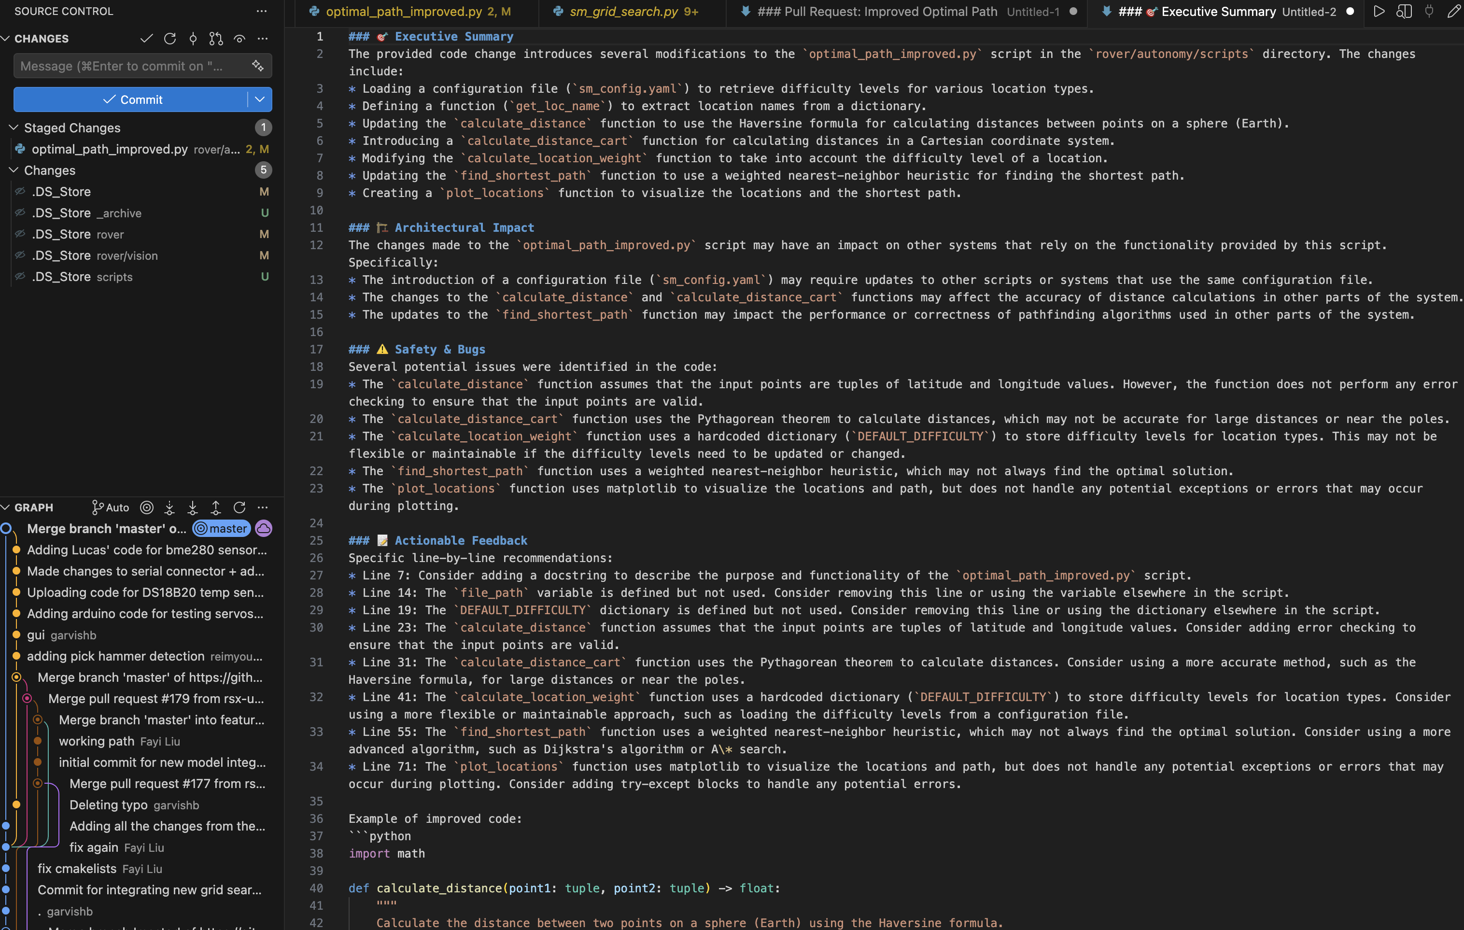This screenshot has height=930, width=1464.
Task: Select staged file optimal_path_improved.py
Action: click(x=110, y=149)
